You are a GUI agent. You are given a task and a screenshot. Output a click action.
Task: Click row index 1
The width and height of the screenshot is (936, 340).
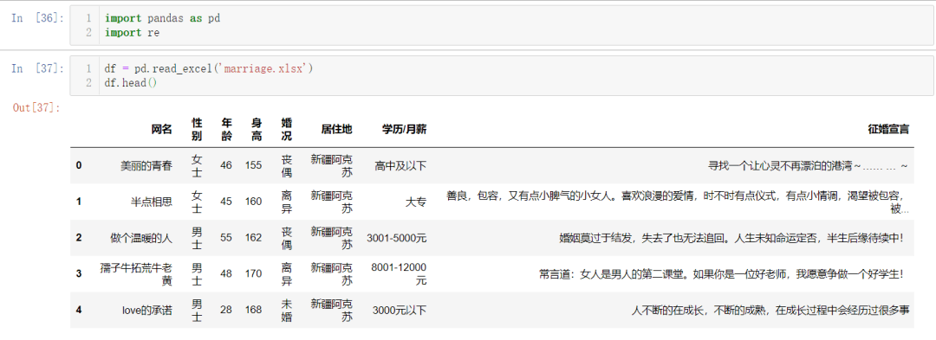pyautogui.click(x=79, y=202)
